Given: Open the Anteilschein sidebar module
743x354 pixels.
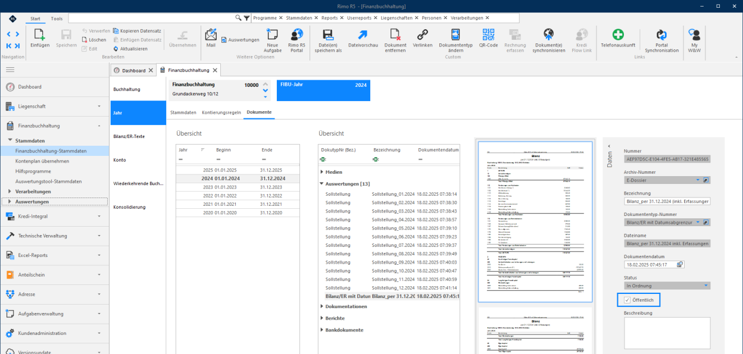Looking at the screenshot, I should 54,275.
